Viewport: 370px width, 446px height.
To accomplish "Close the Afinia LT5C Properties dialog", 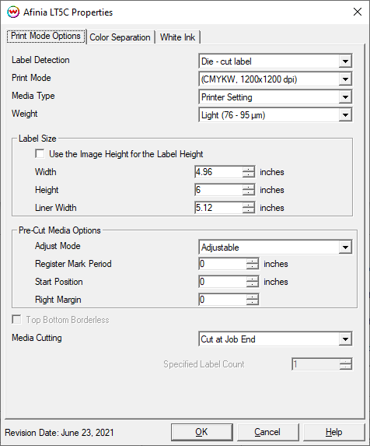I will [x=358, y=12].
